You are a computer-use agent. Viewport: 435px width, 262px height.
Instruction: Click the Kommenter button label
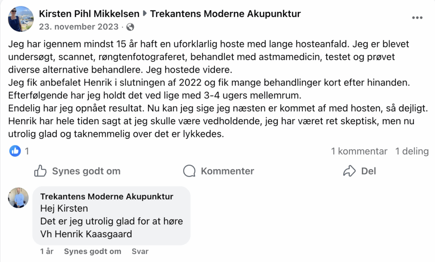pos(227,171)
